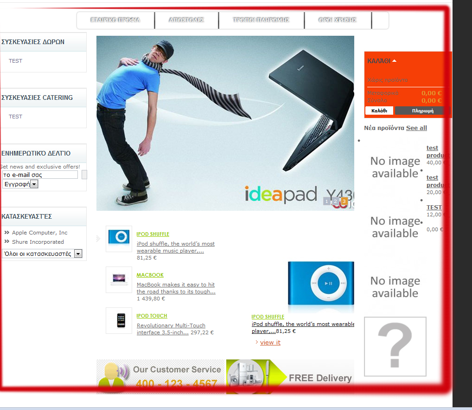472x410 pixels.
Task: Open the FREE Delivery banner
Action: 290,377
